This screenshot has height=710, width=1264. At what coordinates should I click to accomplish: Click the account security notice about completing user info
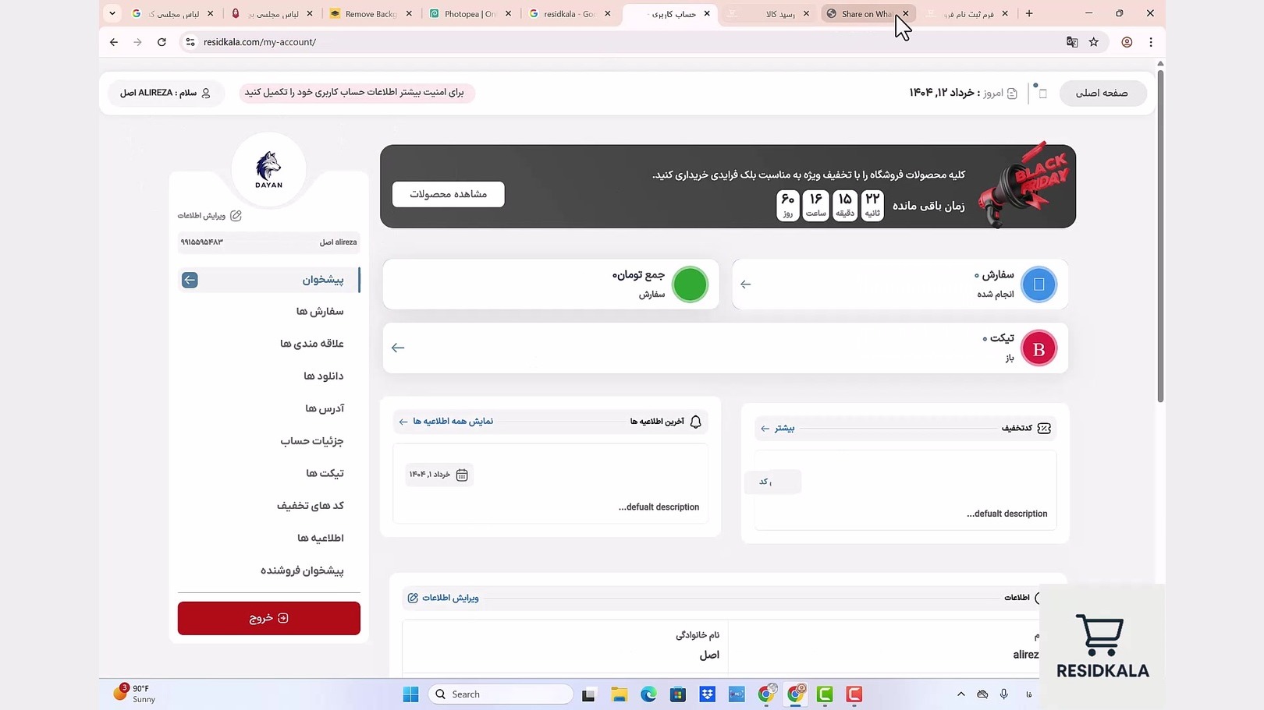(355, 93)
